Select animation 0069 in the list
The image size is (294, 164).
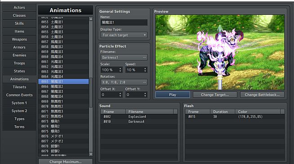click(x=63, y=101)
